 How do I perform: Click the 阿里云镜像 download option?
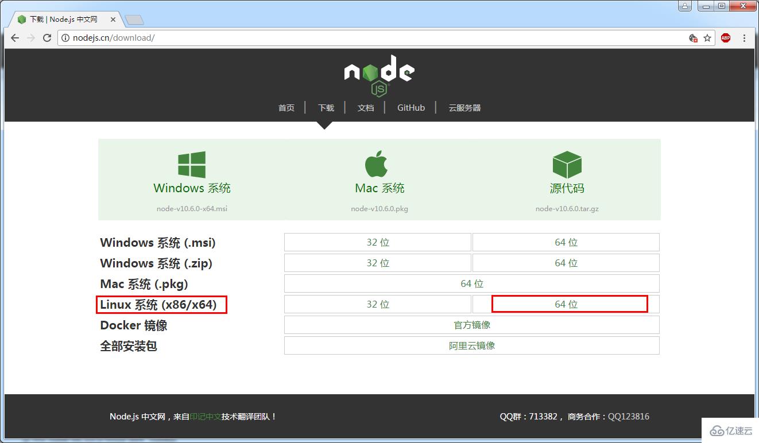471,345
